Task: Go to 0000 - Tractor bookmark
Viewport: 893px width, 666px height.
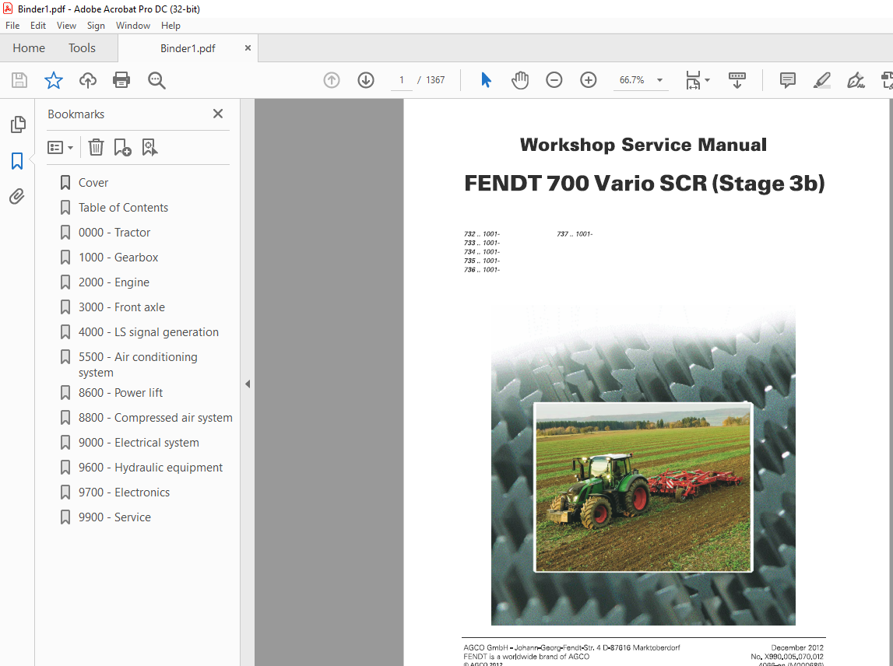Action: [x=114, y=233]
